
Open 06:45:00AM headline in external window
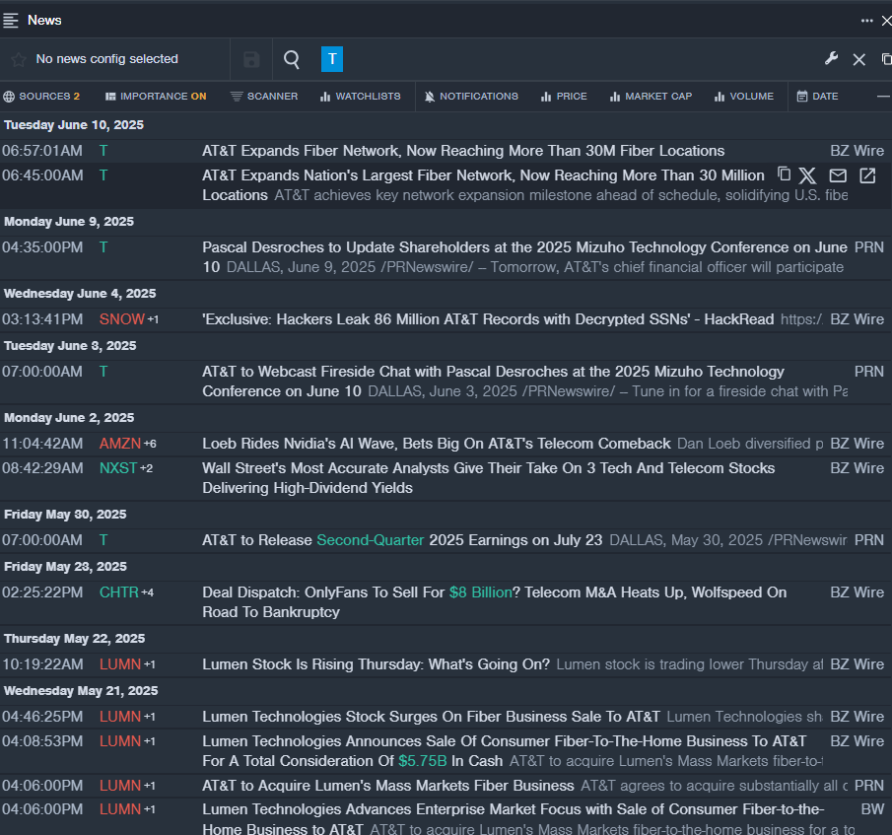(x=867, y=175)
